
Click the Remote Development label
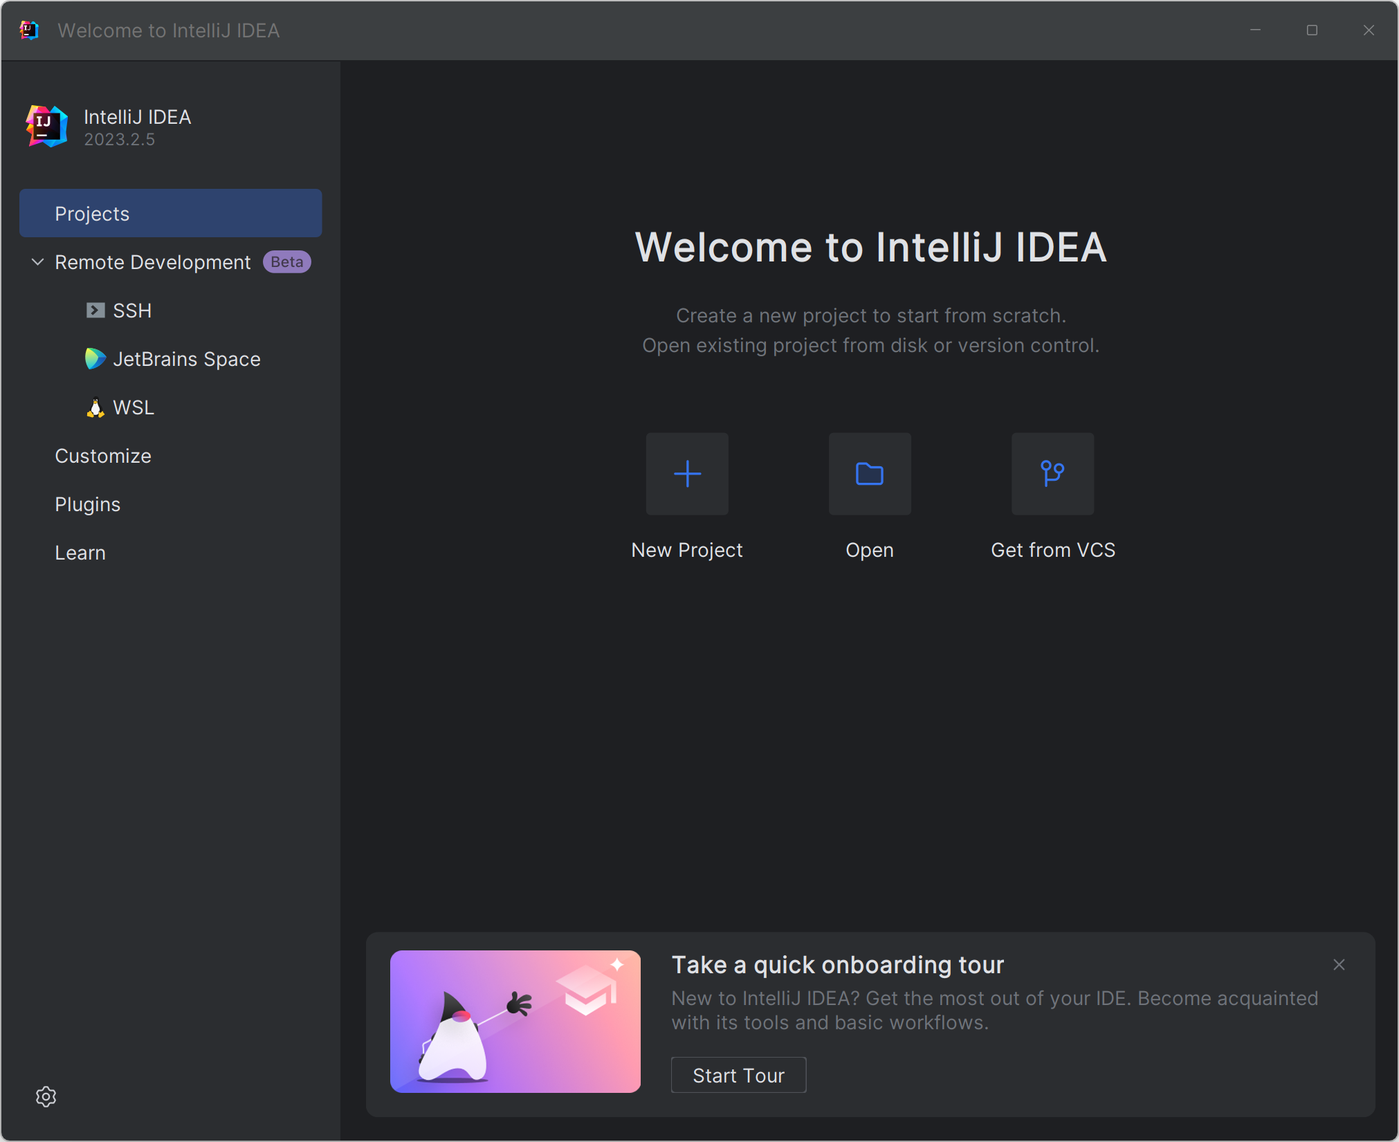click(153, 262)
